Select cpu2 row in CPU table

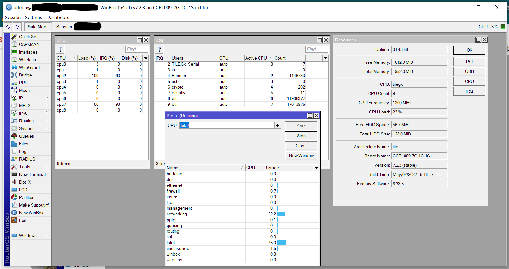(x=102, y=76)
